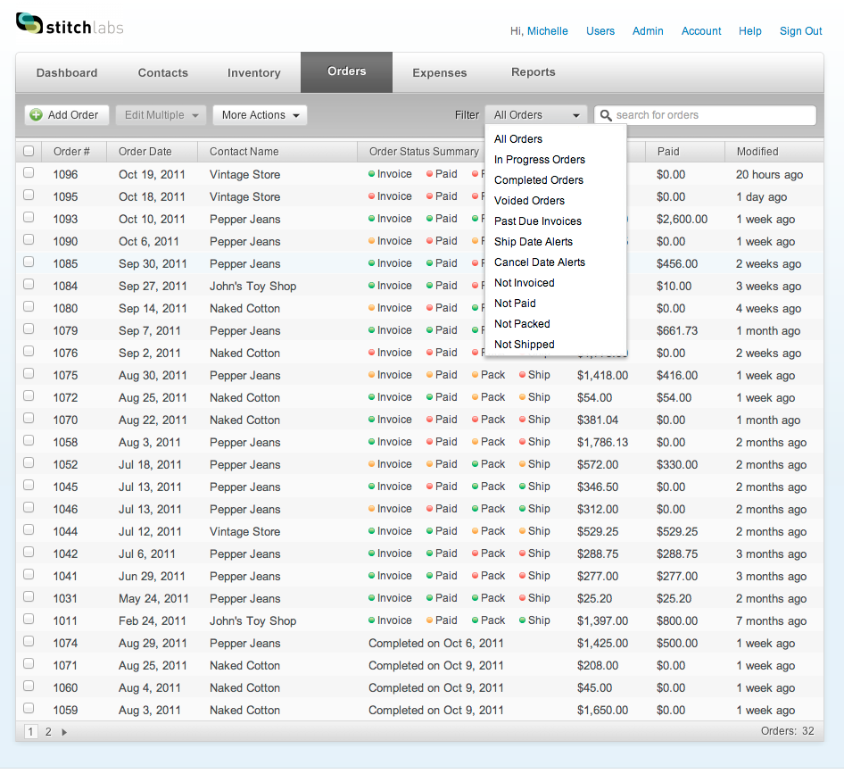Click the magnifier icon in the search box
Viewport: 844px width, 774px height.
coord(606,115)
